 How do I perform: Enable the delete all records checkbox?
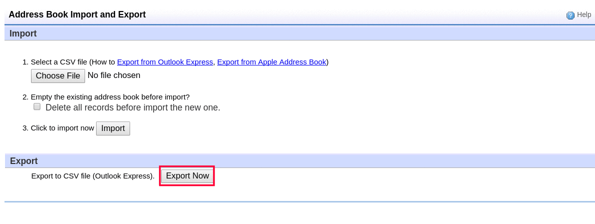[x=37, y=106]
